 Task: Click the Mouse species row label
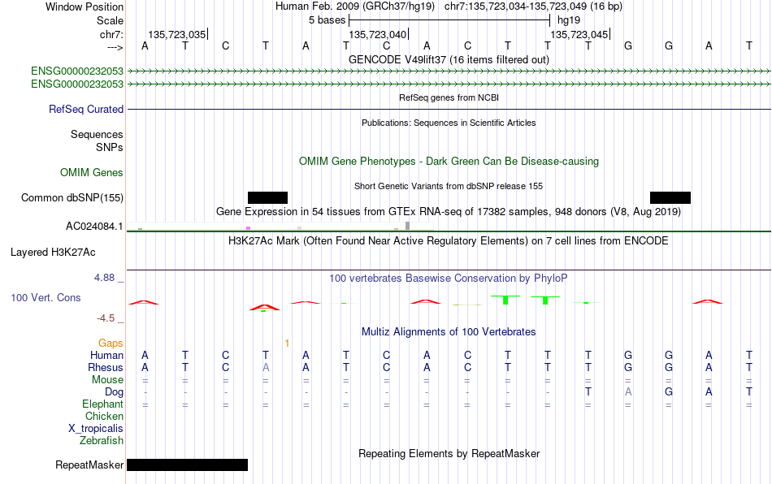(107, 380)
